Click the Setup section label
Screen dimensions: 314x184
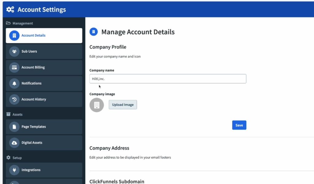pos(17,158)
